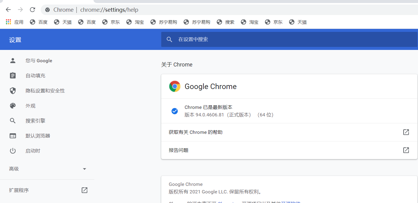Click the blue up-to-date checkmark icon

(174, 111)
